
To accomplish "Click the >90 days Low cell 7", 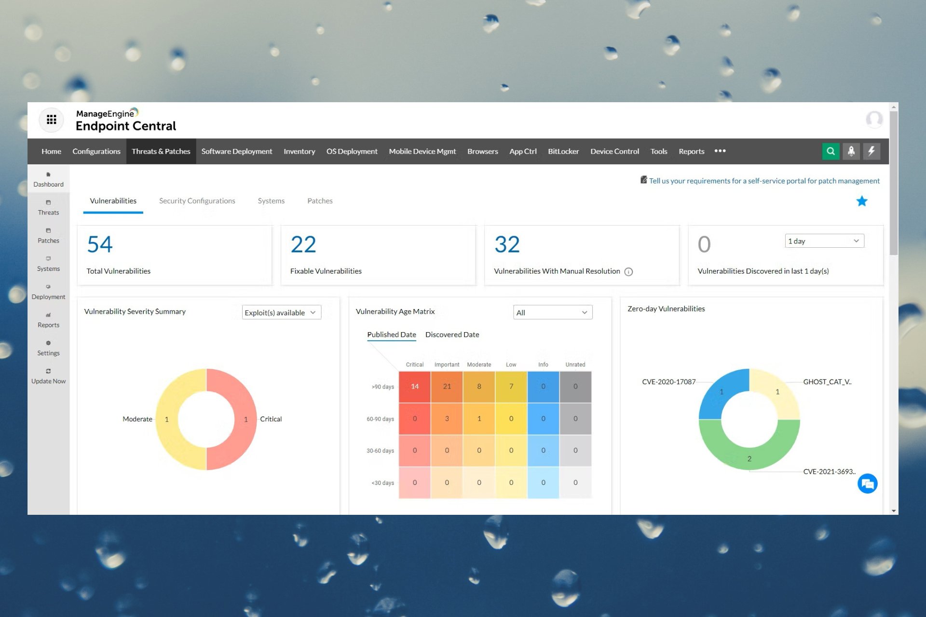I will pyautogui.click(x=511, y=387).
